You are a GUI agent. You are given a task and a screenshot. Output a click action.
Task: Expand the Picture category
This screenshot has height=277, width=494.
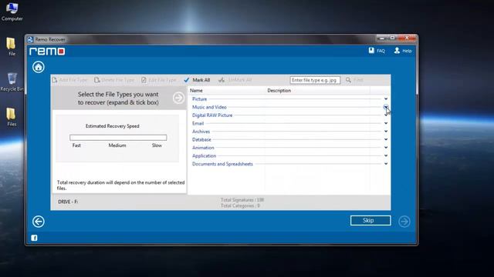click(386, 99)
